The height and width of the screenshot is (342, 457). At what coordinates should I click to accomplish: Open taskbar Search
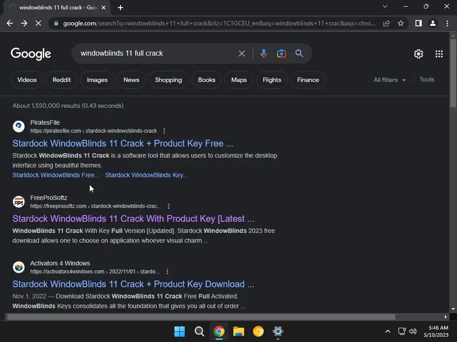click(199, 331)
